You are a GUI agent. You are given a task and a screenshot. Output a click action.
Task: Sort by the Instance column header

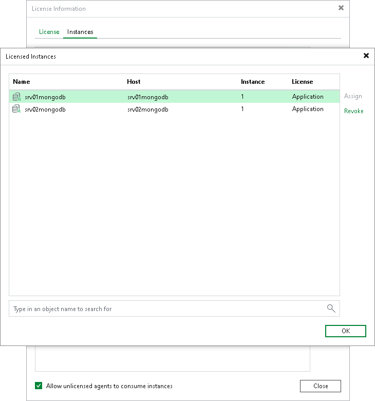(x=253, y=82)
